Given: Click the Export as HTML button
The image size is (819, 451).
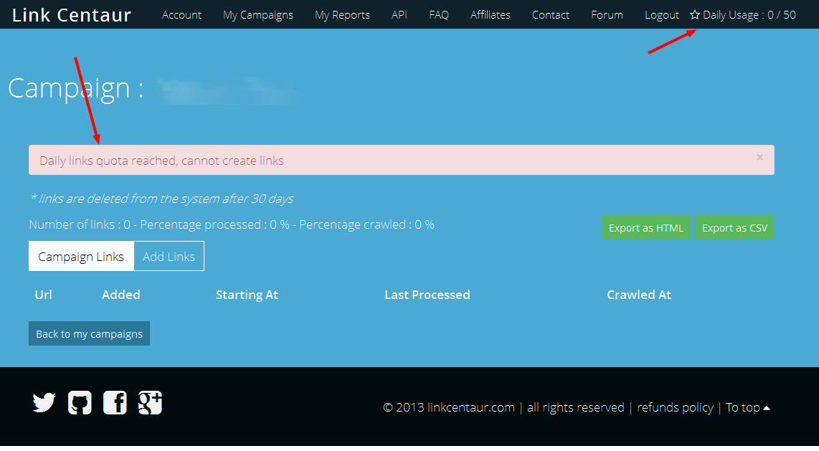Looking at the screenshot, I should pos(645,227).
